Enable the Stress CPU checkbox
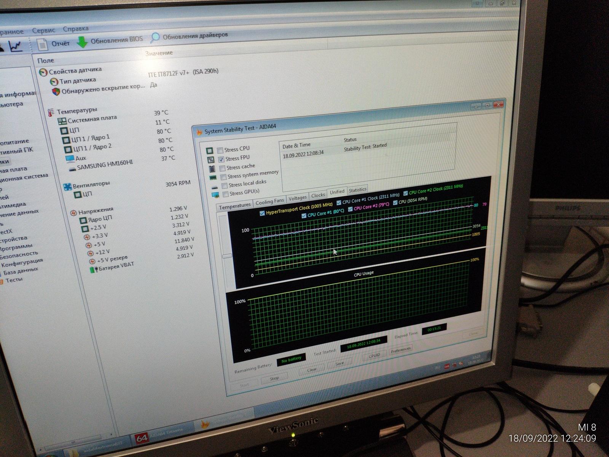 click(220, 150)
